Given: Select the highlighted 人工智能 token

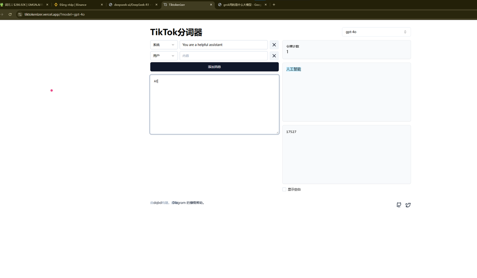Looking at the screenshot, I should [293, 69].
